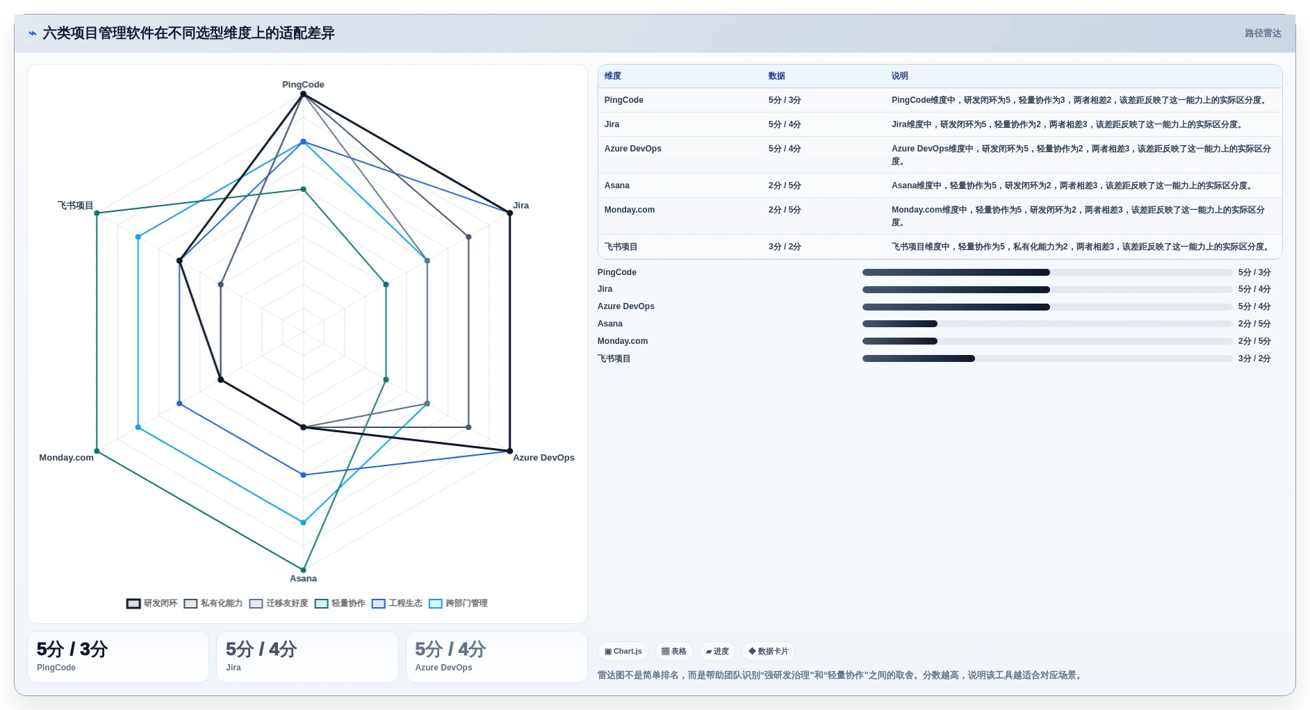Click the 说明 column header

pos(900,76)
